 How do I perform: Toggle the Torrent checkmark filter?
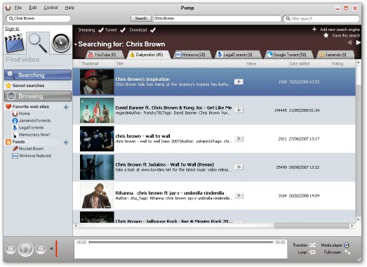[x=123, y=30]
